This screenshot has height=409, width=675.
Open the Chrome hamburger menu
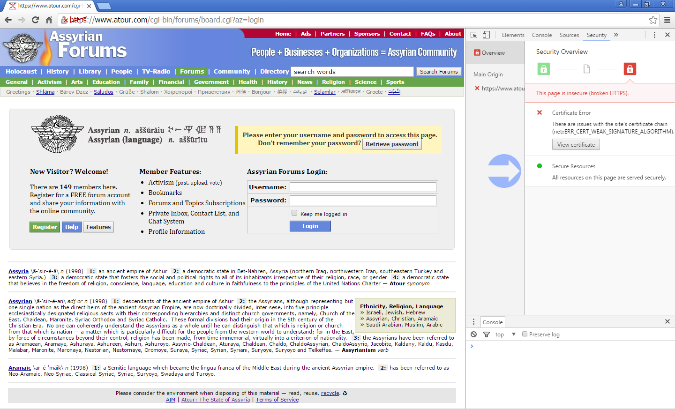click(667, 20)
